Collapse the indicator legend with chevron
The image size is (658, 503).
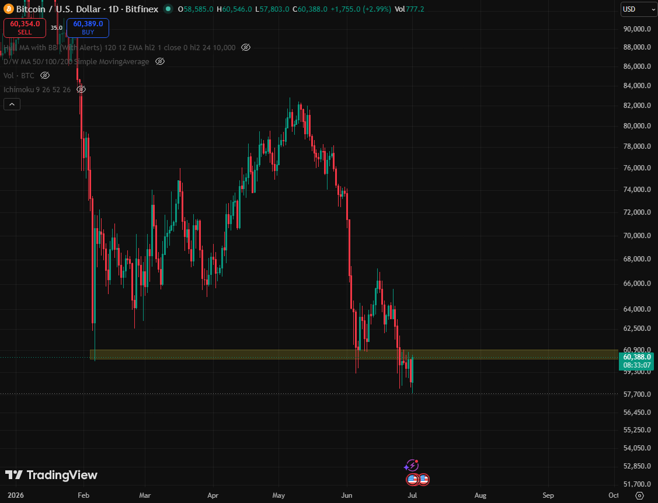click(x=12, y=104)
